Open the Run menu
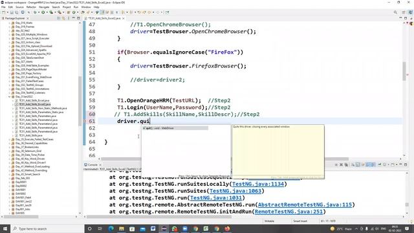The width and height of the screenshot is (414, 233). 76,7
